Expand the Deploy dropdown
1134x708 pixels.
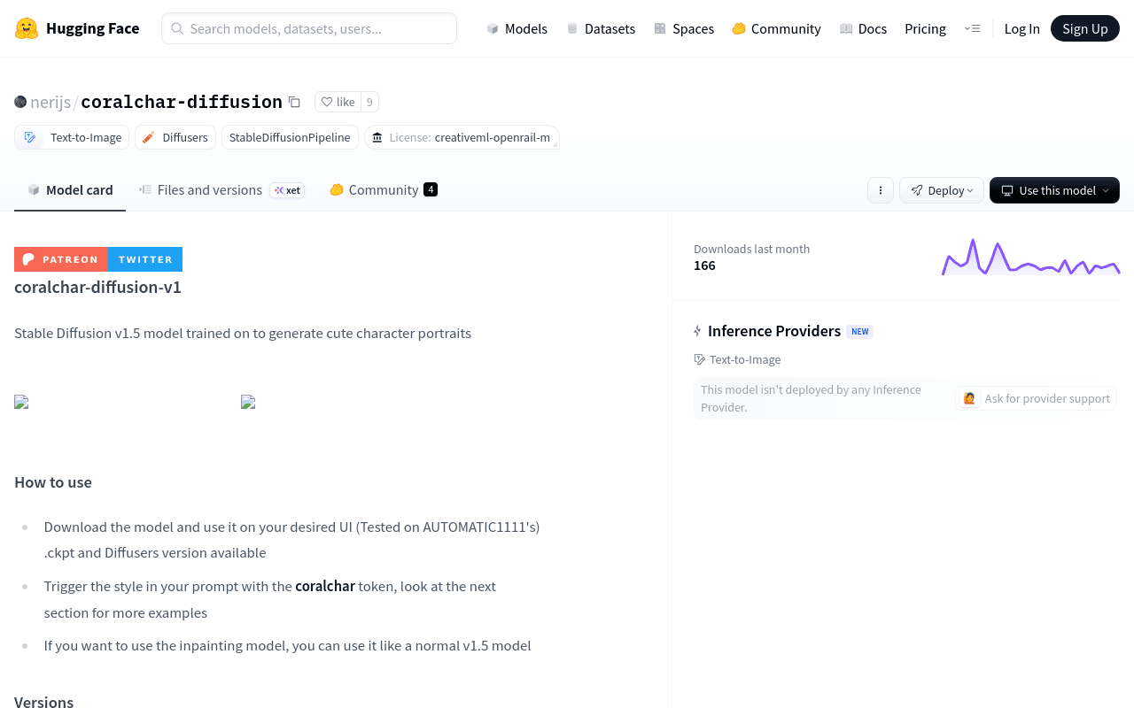[x=942, y=190]
